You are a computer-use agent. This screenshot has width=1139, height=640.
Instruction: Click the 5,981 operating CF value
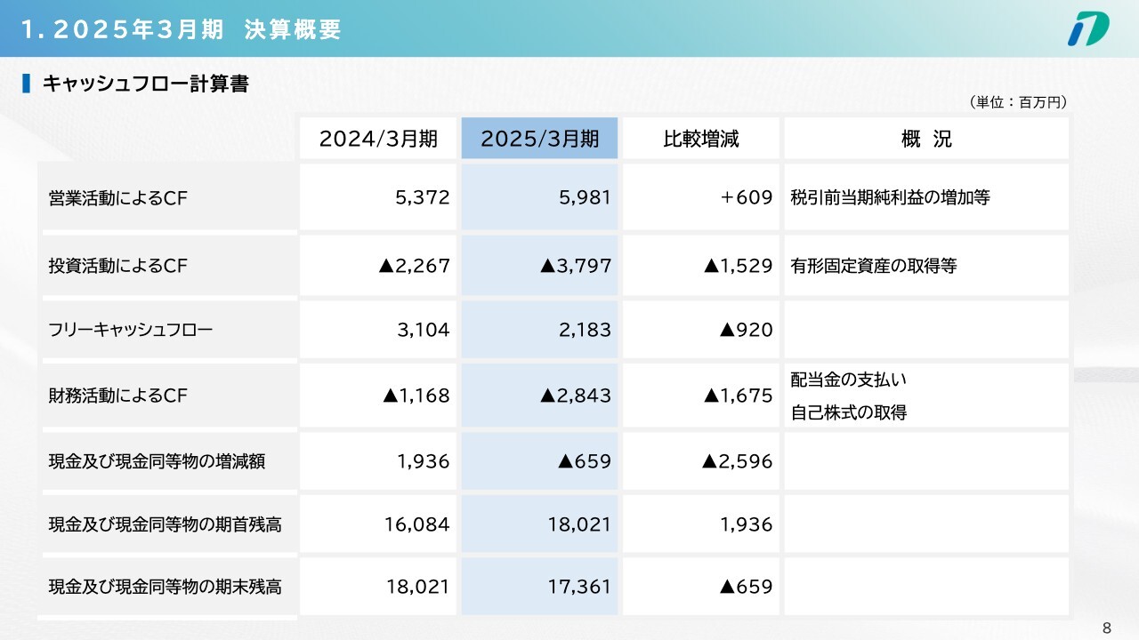(x=584, y=198)
